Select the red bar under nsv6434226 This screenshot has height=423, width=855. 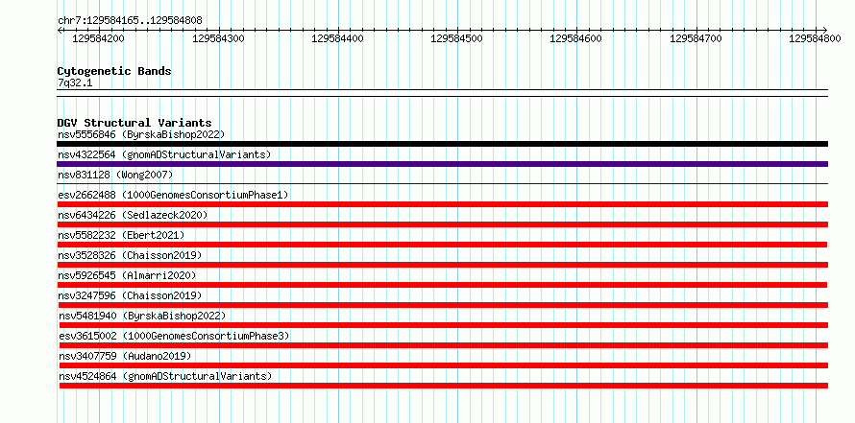tap(442, 224)
